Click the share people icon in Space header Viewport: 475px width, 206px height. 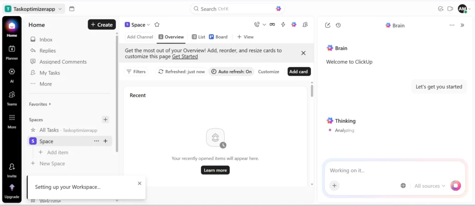point(305,25)
